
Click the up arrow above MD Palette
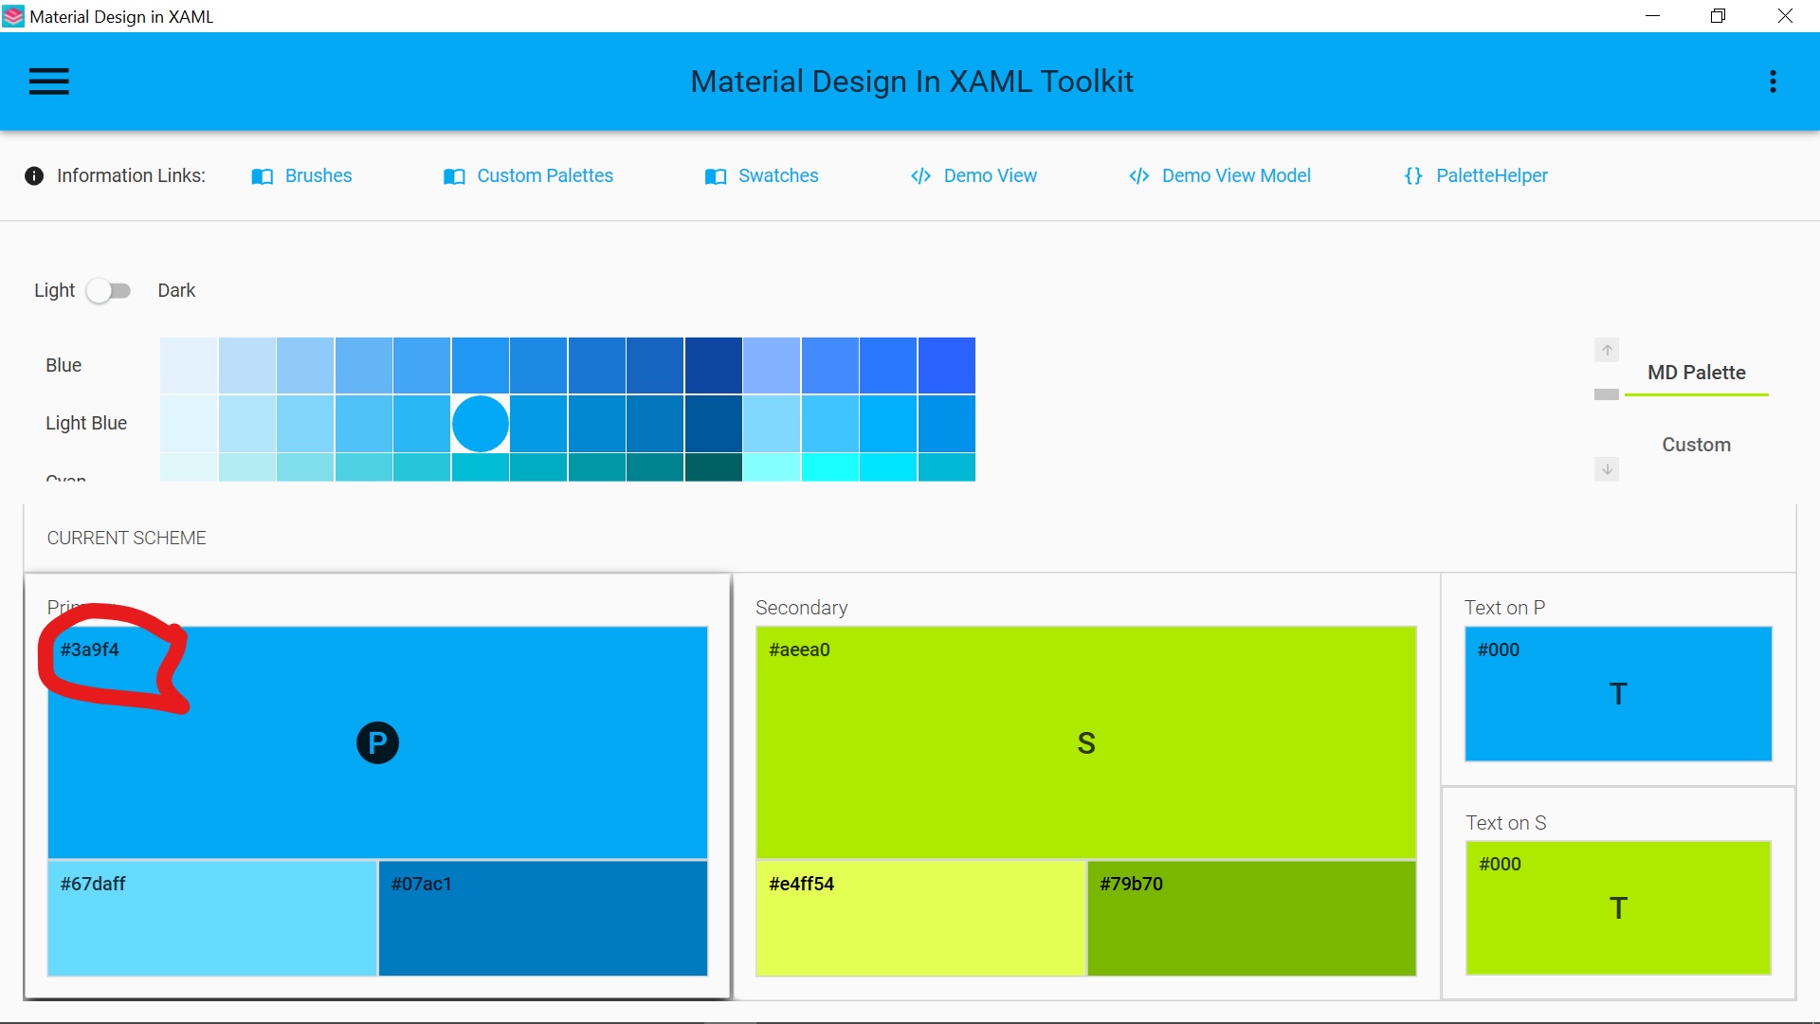click(x=1607, y=349)
